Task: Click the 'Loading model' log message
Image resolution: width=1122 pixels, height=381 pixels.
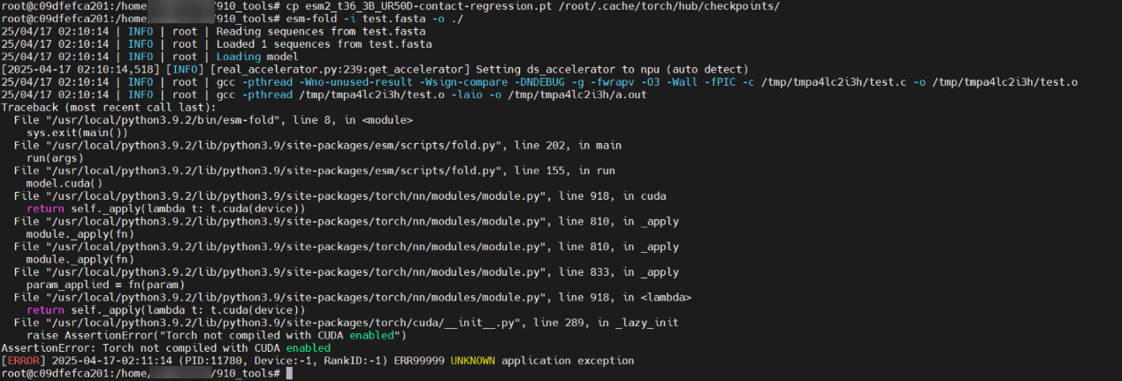Action: click(x=257, y=56)
